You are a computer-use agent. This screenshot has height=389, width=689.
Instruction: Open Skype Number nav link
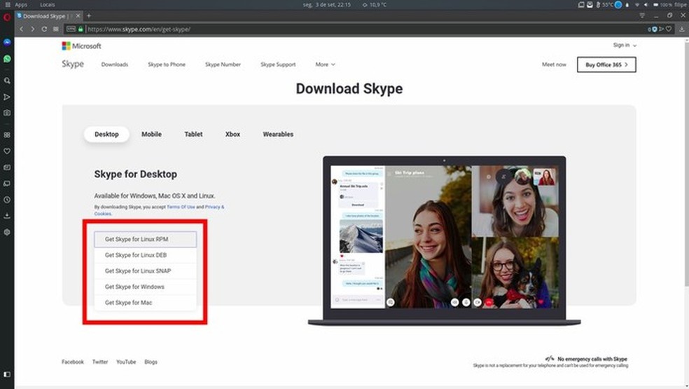(223, 64)
